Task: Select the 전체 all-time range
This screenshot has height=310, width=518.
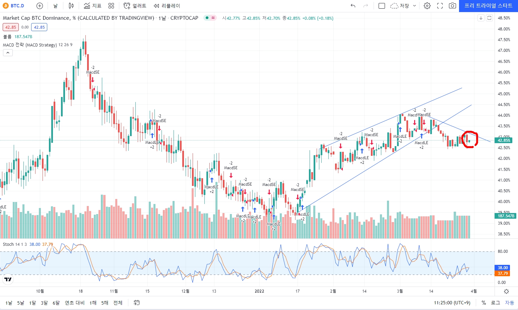Action: (x=118, y=303)
